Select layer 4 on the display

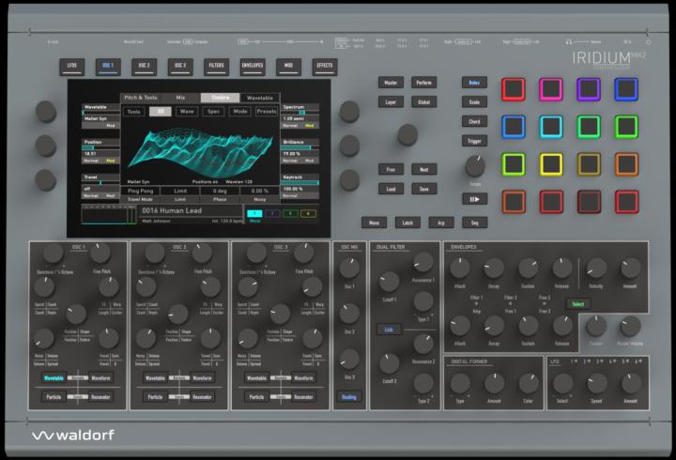point(308,213)
